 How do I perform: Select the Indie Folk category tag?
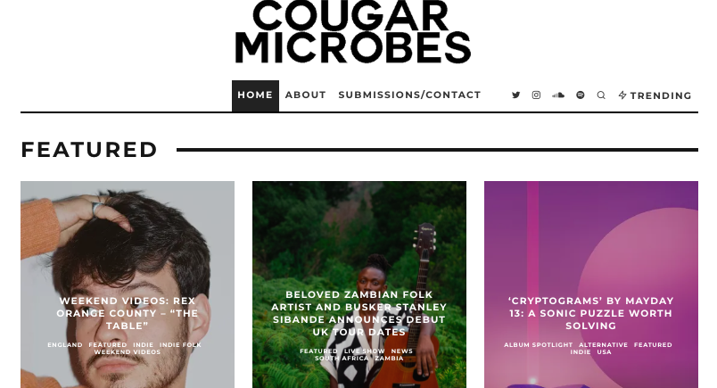tap(180, 344)
